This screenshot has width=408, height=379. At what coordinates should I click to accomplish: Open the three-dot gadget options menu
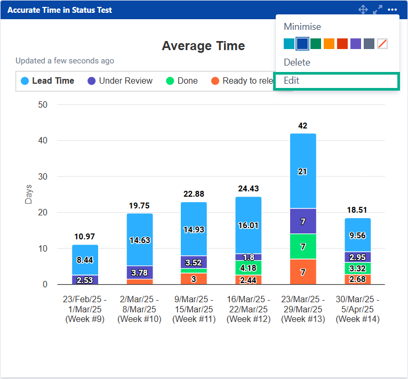(393, 10)
